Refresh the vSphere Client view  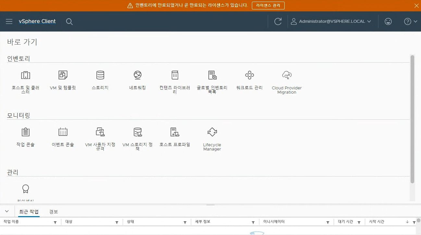[278, 21]
